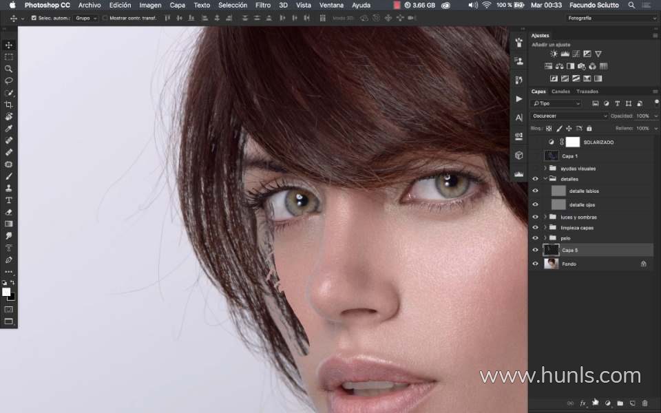
Task: Select the Lasso tool
Action: click(8, 81)
